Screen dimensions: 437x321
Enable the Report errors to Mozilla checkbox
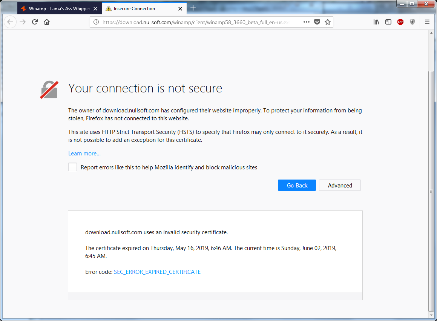(x=72, y=167)
